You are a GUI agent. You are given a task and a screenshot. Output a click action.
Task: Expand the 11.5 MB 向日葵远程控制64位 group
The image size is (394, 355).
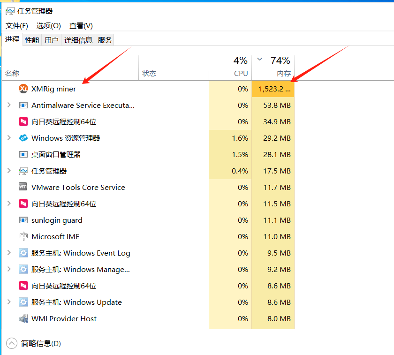(9, 203)
